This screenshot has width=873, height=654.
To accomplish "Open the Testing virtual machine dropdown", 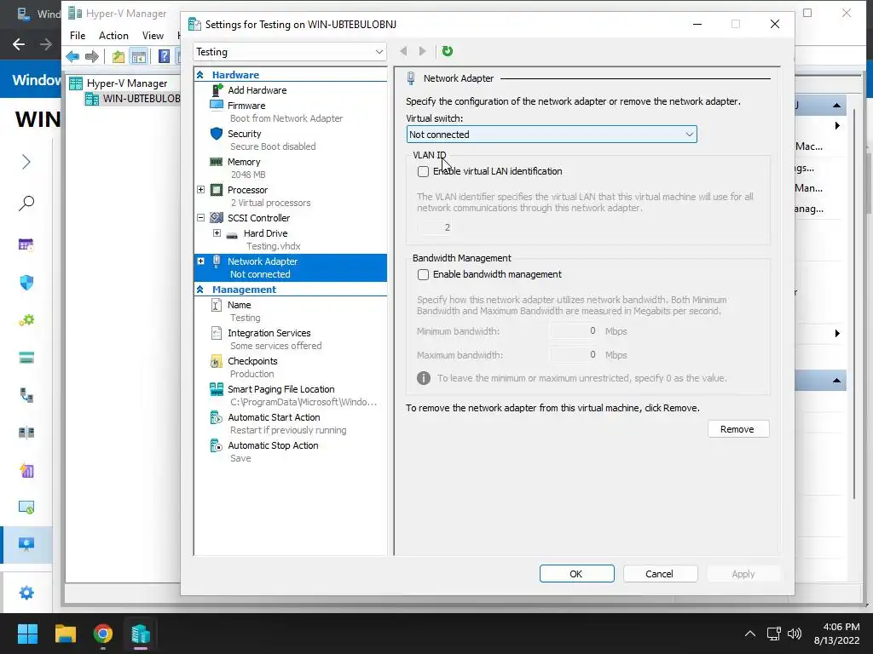I will click(290, 52).
